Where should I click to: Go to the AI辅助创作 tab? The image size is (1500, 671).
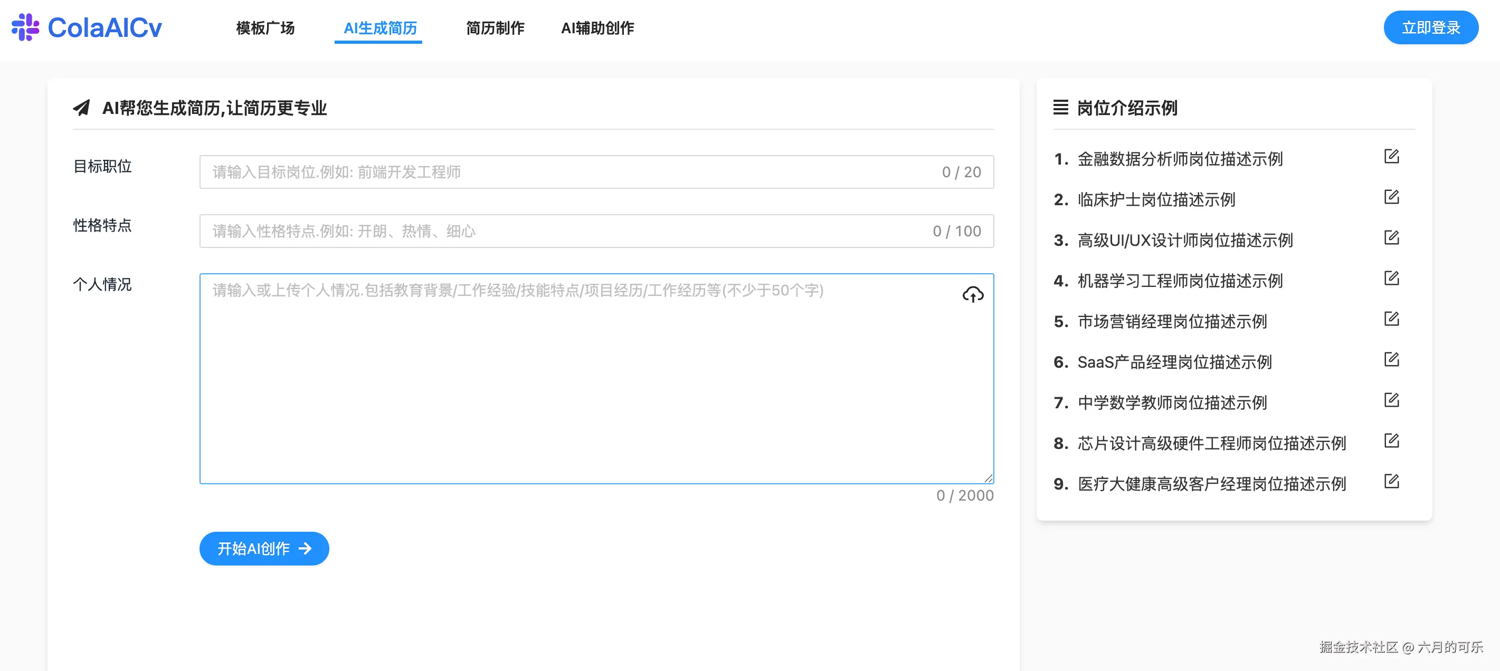597,28
